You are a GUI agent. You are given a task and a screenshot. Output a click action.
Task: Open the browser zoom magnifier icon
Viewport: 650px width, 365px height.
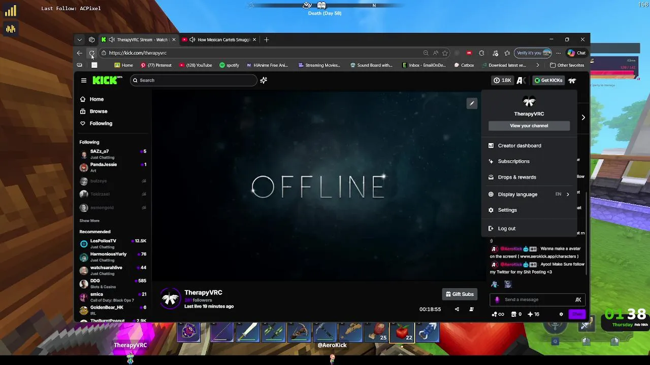(x=426, y=53)
